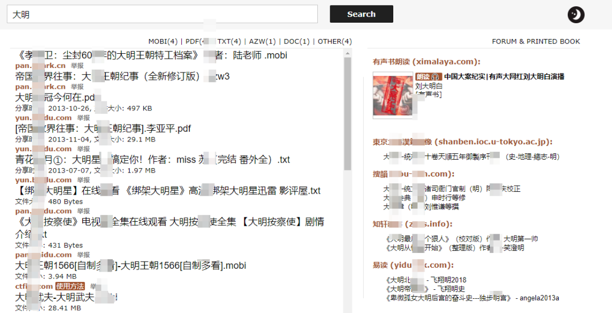
Task: Click ctfile source link above 大明武夫
Action: [x=35, y=286]
